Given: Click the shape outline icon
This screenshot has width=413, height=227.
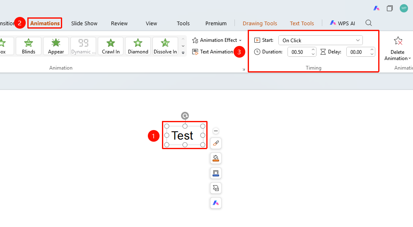Looking at the screenshot, I should [x=216, y=173].
